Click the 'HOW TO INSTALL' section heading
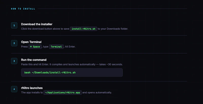The width and height of the screenshot is (203, 104). pyautogui.click(x=23, y=9)
